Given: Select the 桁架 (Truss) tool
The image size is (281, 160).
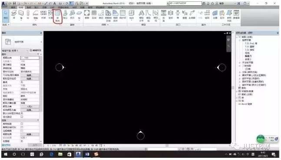Looking at the screenshot, I should [43, 14].
